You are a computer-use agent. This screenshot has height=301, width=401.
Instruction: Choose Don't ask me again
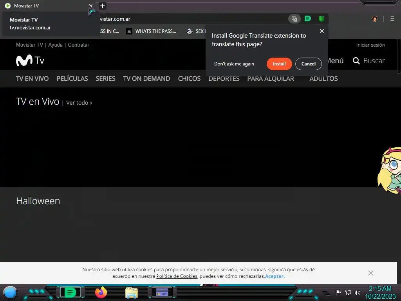[234, 64]
